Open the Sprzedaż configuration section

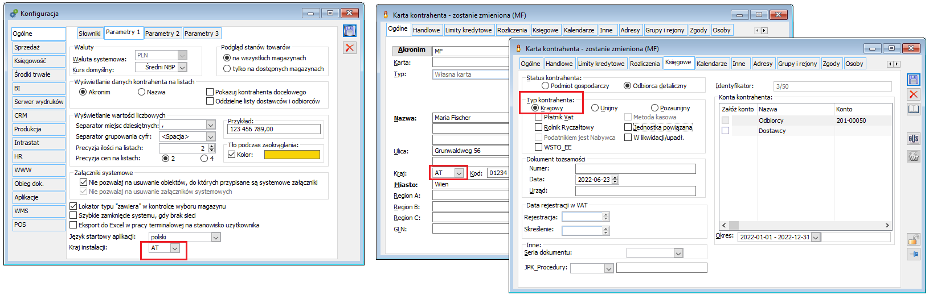coord(39,47)
